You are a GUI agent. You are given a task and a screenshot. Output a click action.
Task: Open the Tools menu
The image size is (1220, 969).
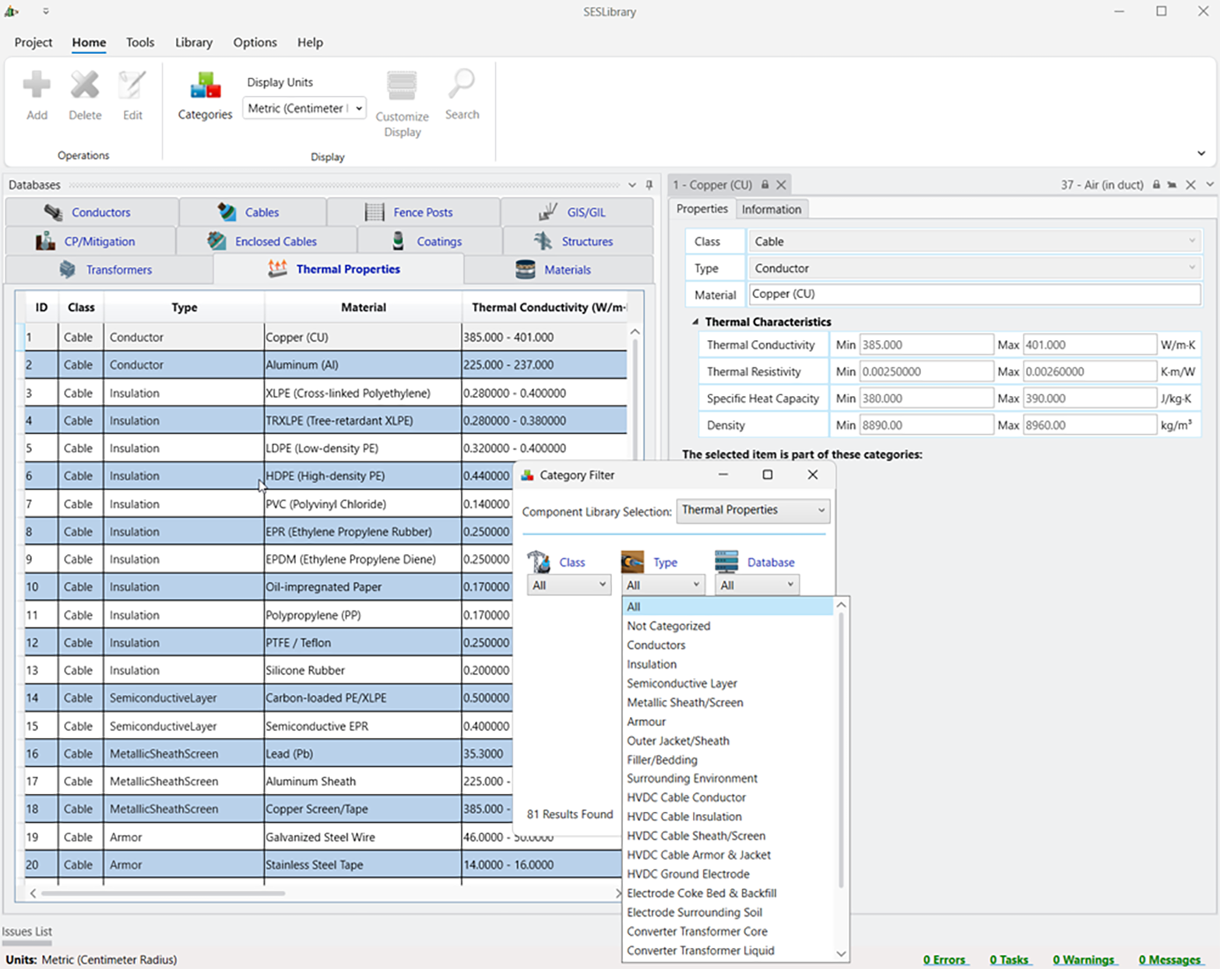point(140,42)
